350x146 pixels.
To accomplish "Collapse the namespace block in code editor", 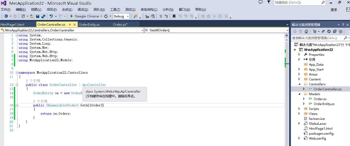I will (x=17, y=73).
